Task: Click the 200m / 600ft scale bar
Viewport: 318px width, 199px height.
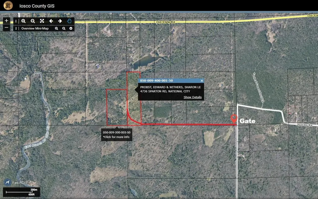Action: pyautogui.click(x=21, y=192)
